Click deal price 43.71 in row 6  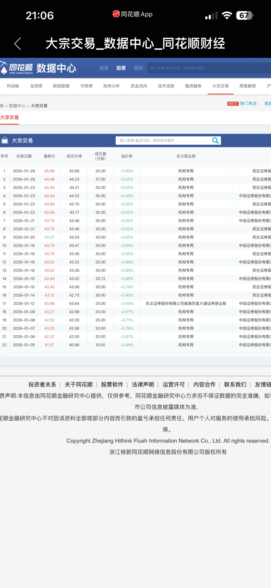74,212
